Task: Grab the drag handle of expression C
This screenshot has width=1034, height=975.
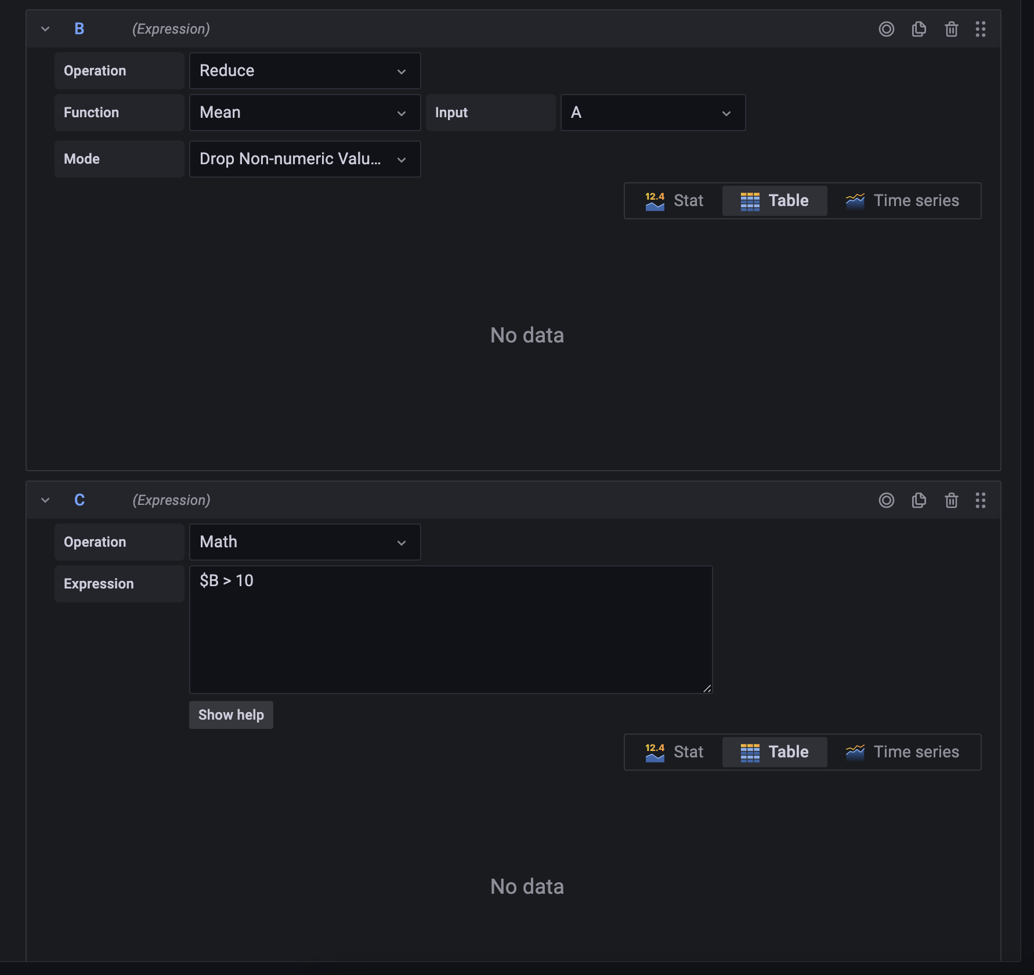Action: 981,500
